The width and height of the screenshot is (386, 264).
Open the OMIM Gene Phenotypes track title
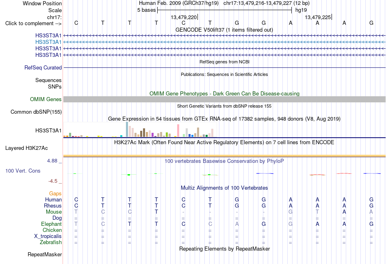(224, 93)
